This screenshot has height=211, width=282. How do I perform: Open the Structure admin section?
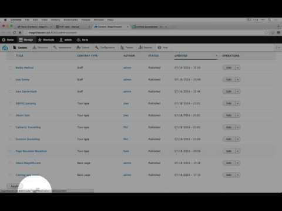pyautogui.click(x=40, y=47)
